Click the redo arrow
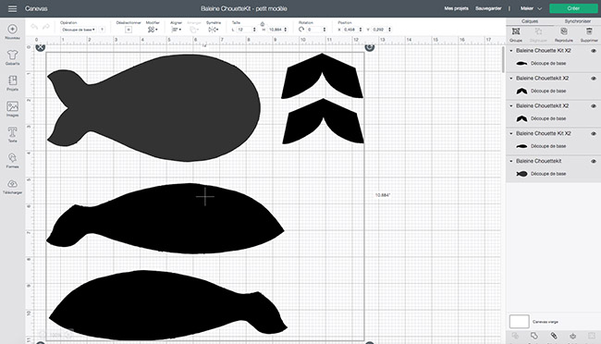Screen dimensions: 601x344 coord(46,27)
